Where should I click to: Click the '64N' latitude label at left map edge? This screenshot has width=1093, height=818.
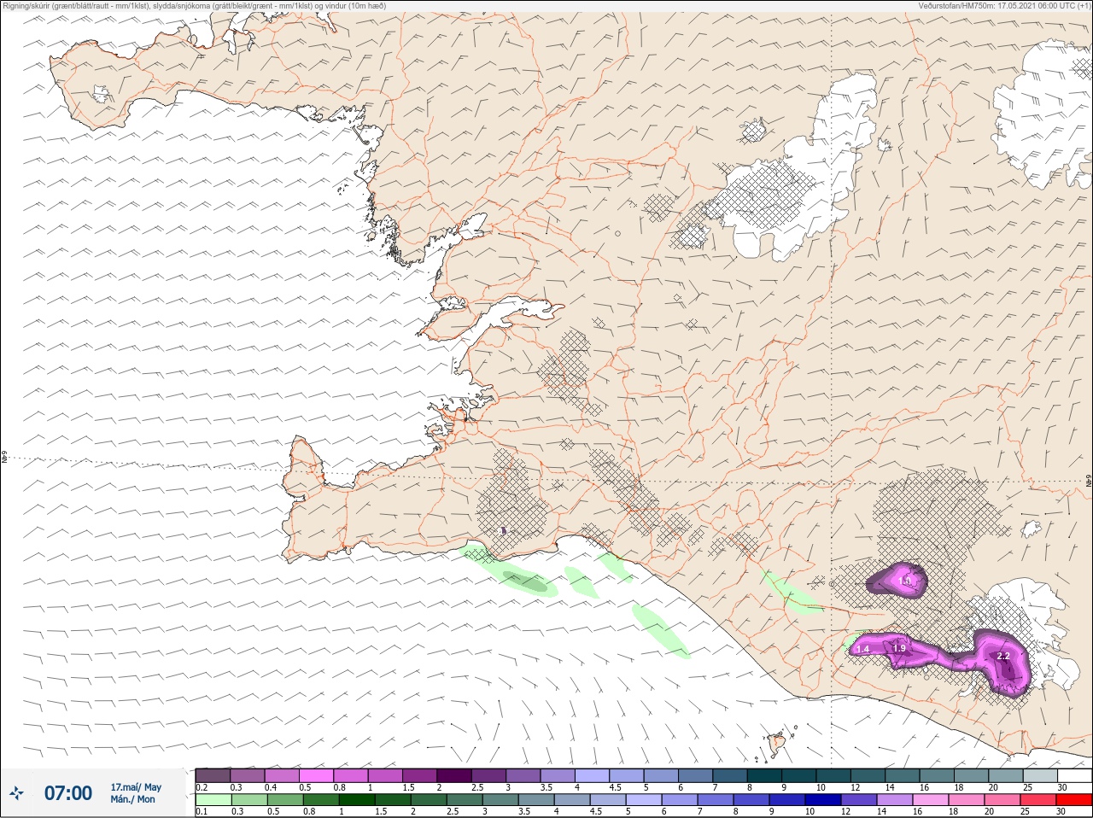4,459
